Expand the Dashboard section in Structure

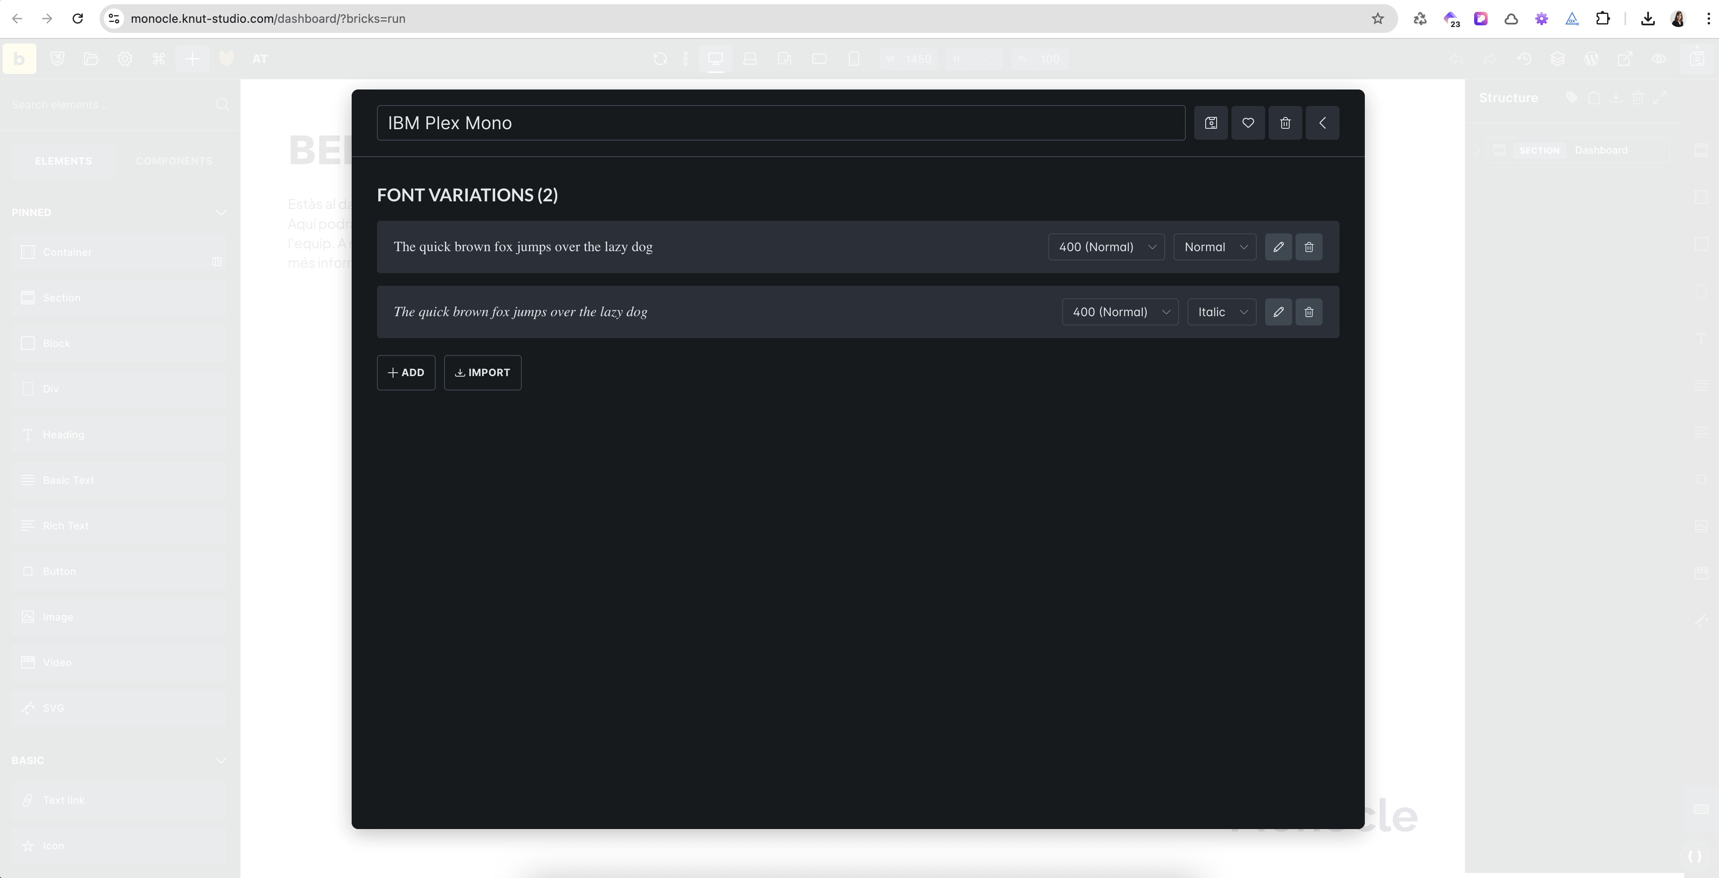click(x=1478, y=150)
